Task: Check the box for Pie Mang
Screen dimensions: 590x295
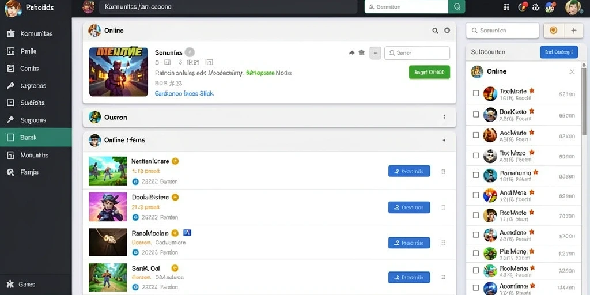Action: [475, 254]
